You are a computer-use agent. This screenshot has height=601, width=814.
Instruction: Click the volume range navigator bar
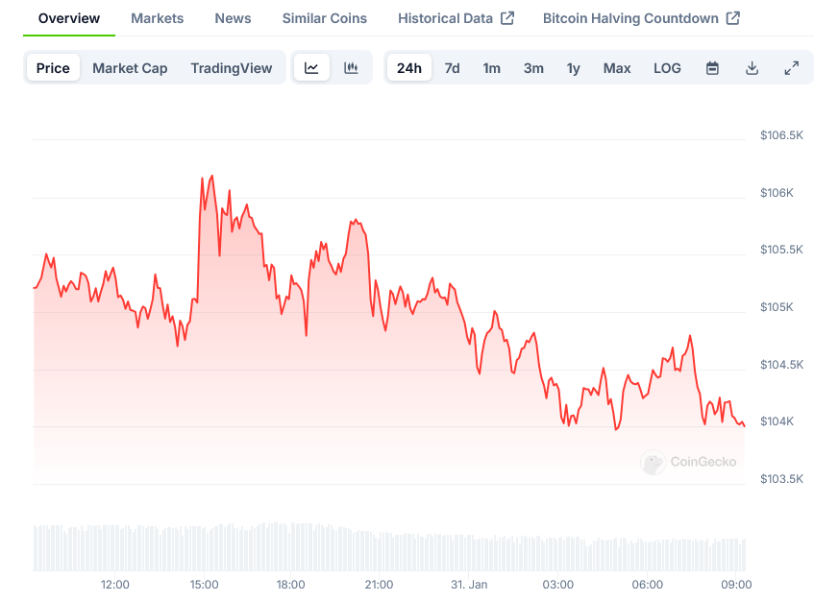pyautogui.click(x=389, y=547)
